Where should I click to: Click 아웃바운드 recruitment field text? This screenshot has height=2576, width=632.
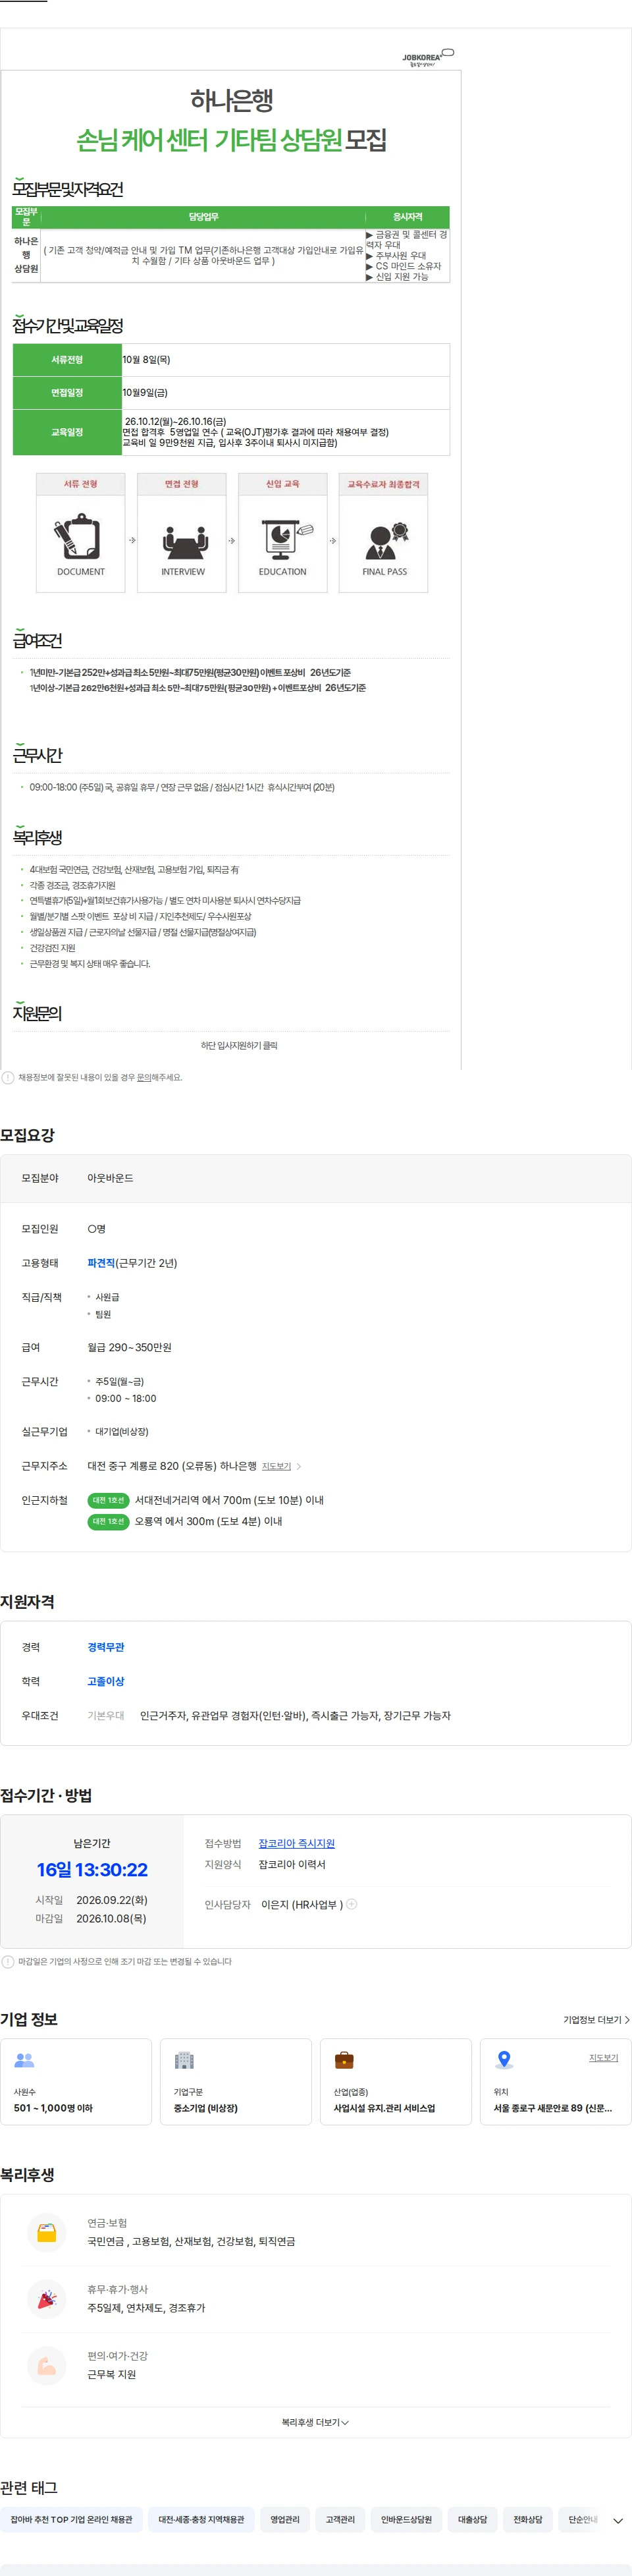point(110,1178)
